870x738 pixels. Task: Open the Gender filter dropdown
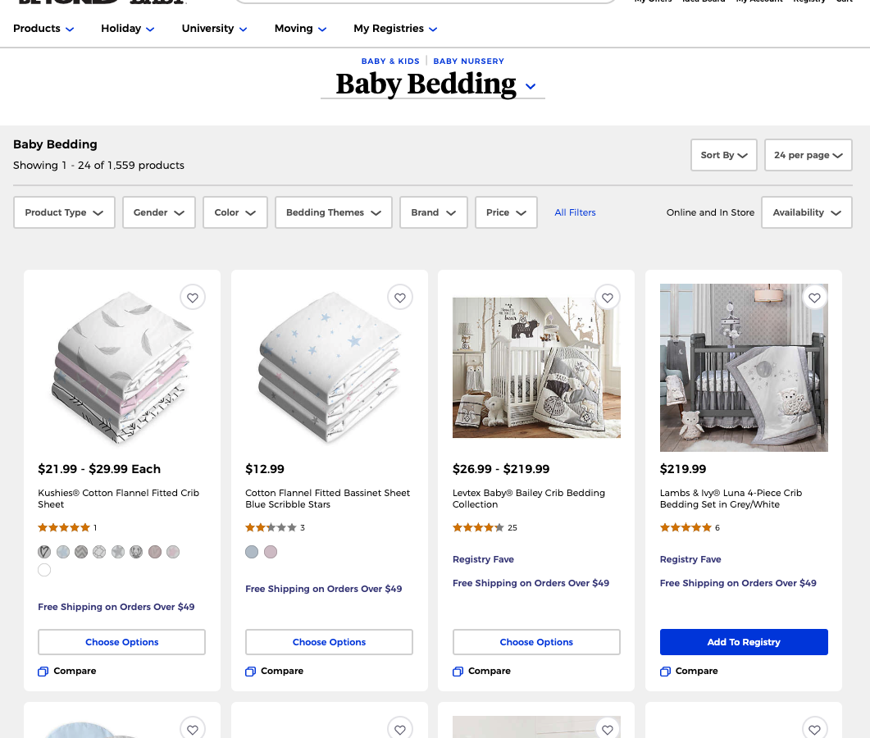[159, 212]
